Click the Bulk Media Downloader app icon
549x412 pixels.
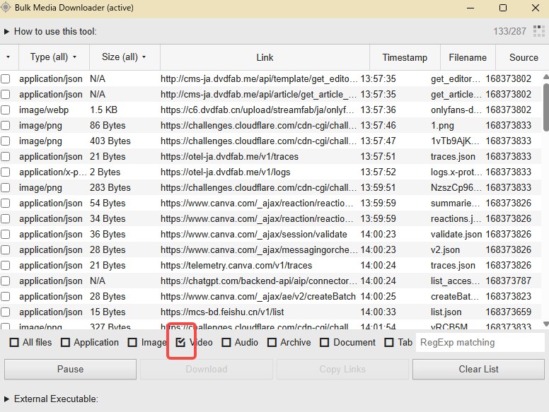[x=6, y=7]
